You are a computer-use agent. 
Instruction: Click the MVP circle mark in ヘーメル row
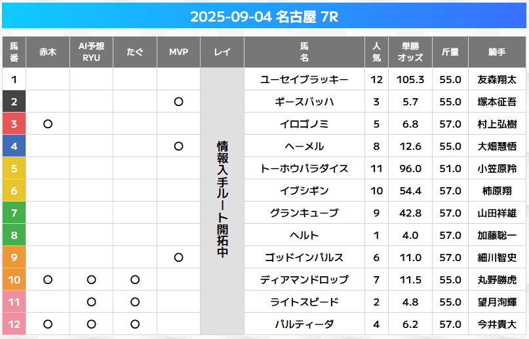(x=178, y=147)
